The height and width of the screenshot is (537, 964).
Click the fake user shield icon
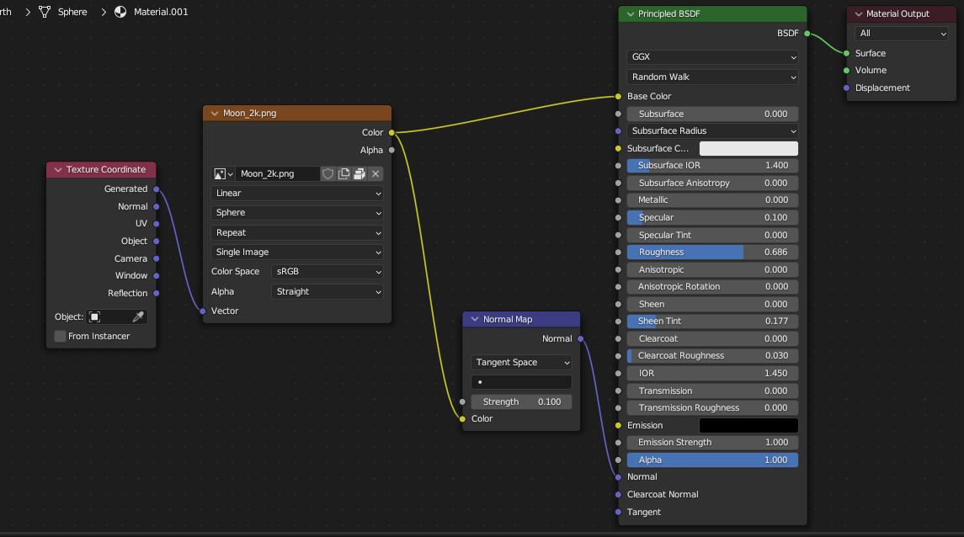328,174
